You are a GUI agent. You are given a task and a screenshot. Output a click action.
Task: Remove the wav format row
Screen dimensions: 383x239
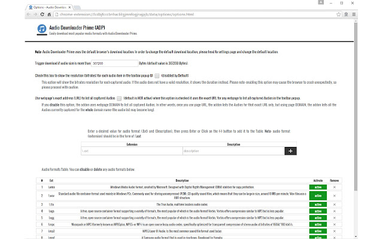click(335, 196)
